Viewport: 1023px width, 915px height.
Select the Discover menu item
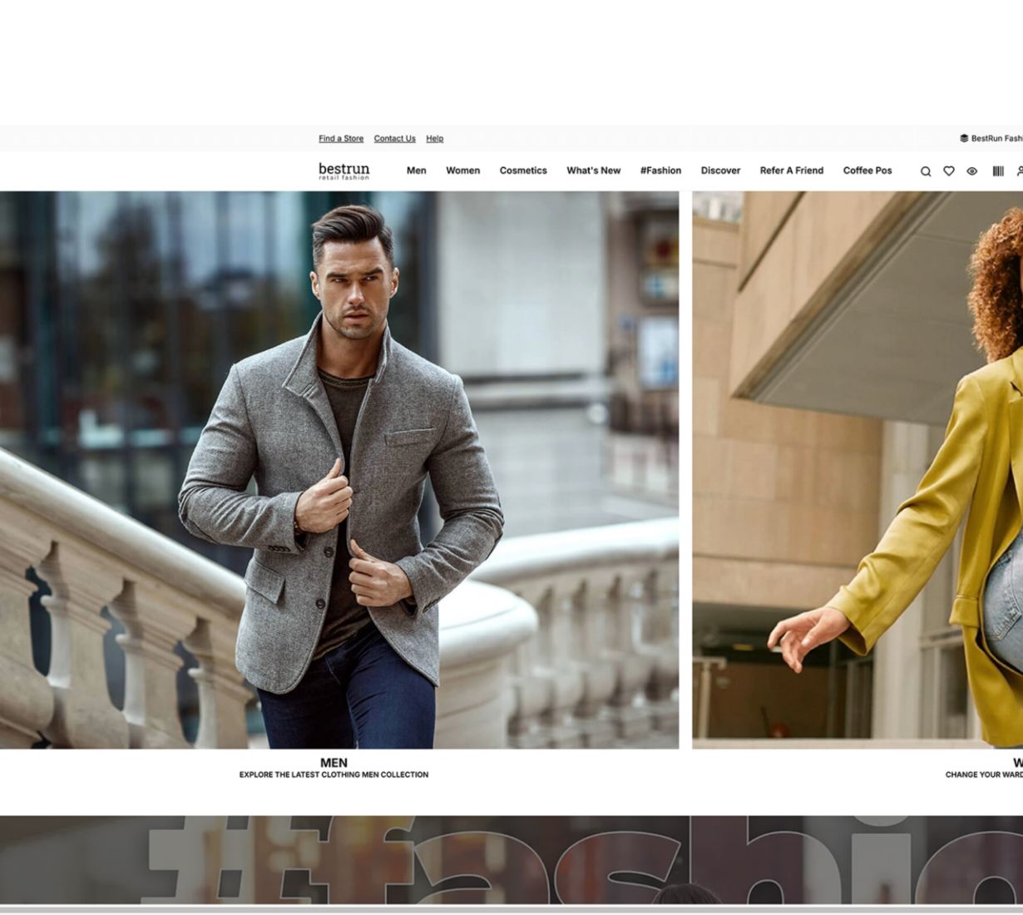pos(720,171)
